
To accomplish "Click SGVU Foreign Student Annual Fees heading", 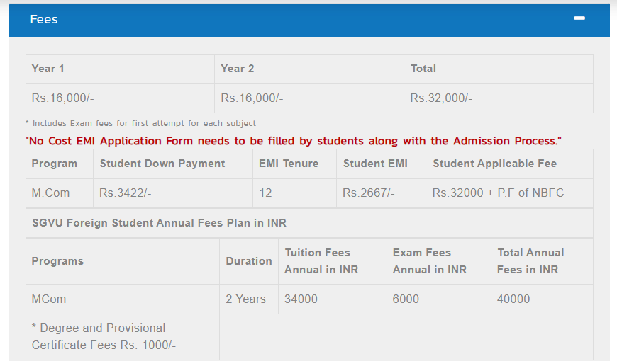I will click(x=159, y=223).
